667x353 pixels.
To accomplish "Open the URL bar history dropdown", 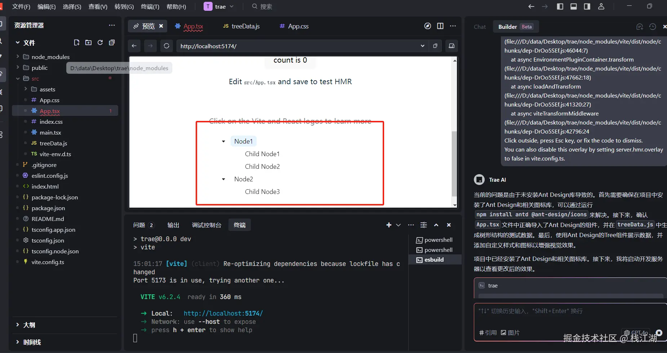I will (422, 46).
